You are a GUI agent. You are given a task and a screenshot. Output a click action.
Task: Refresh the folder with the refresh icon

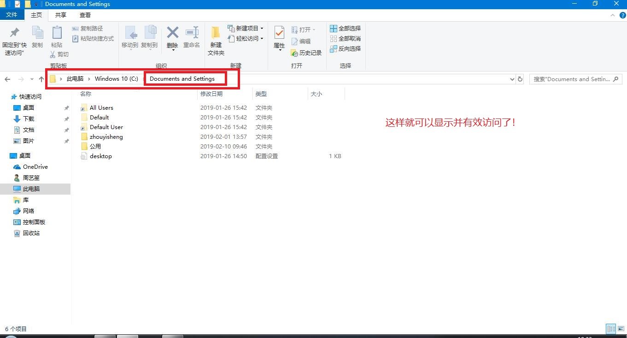[520, 79]
